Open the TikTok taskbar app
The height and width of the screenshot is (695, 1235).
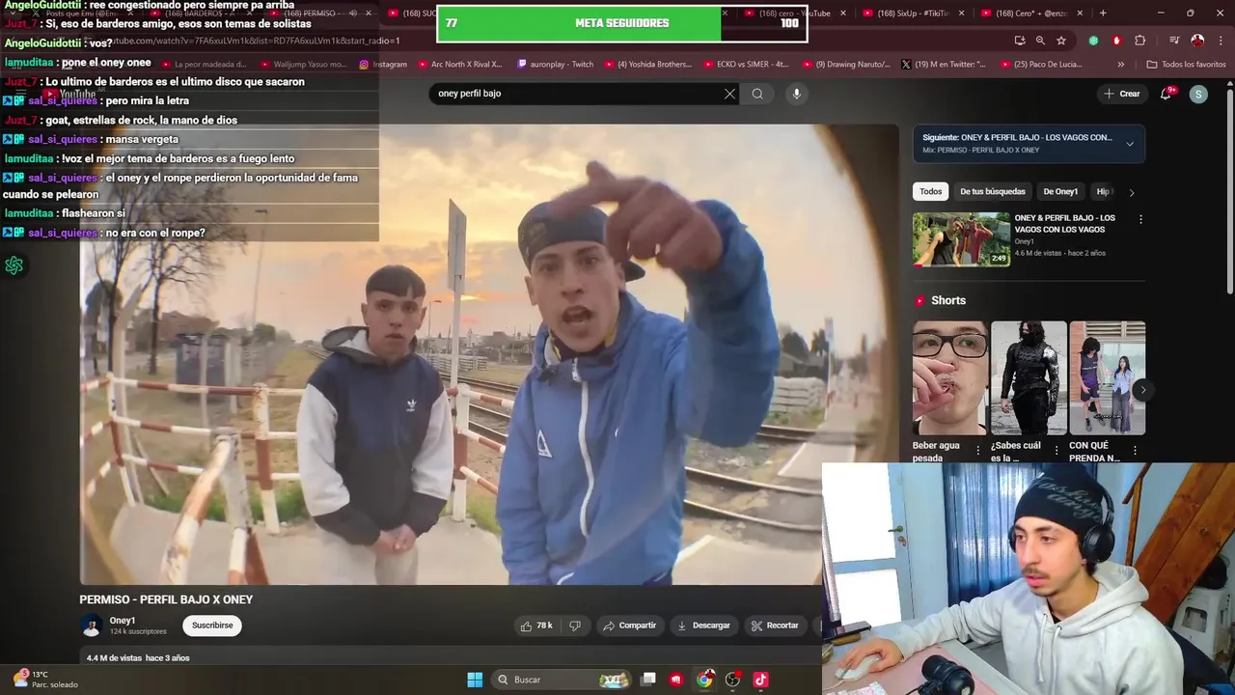760,680
